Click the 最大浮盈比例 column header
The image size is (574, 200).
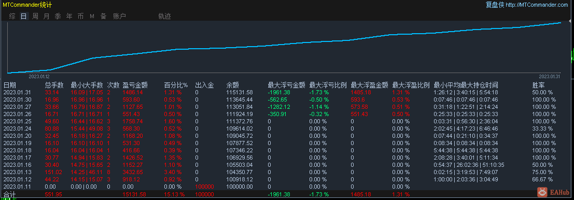411,85
